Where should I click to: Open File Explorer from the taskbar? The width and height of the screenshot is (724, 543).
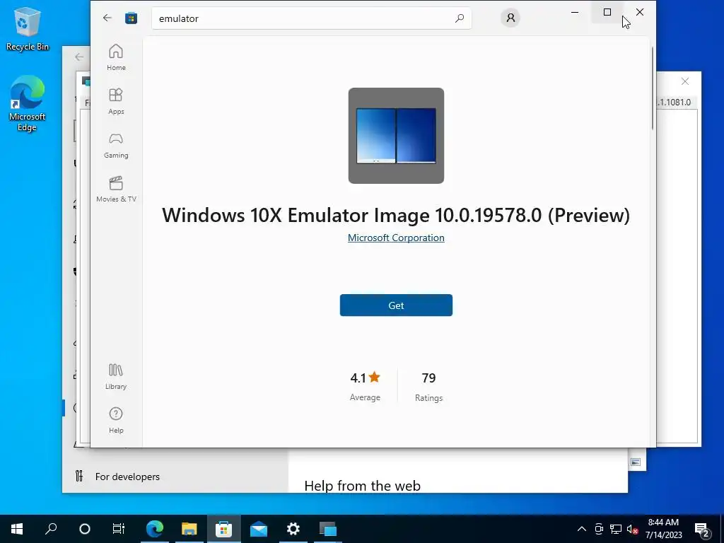pos(189,529)
